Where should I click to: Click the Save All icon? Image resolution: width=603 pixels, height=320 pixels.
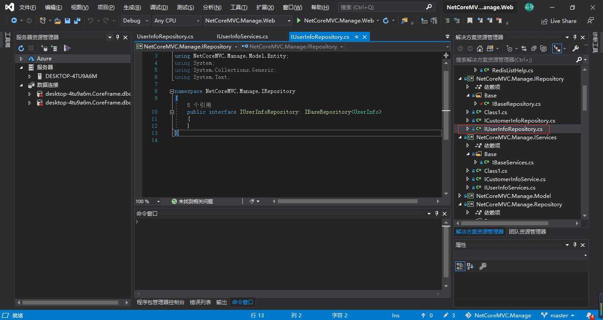(x=77, y=21)
